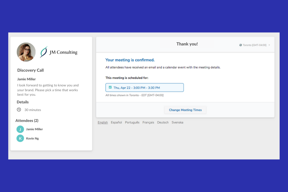Screen dimensions: 288x192
Task: Click the 'All times shown in Toronto' note
Action: click(x=134, y=95)
